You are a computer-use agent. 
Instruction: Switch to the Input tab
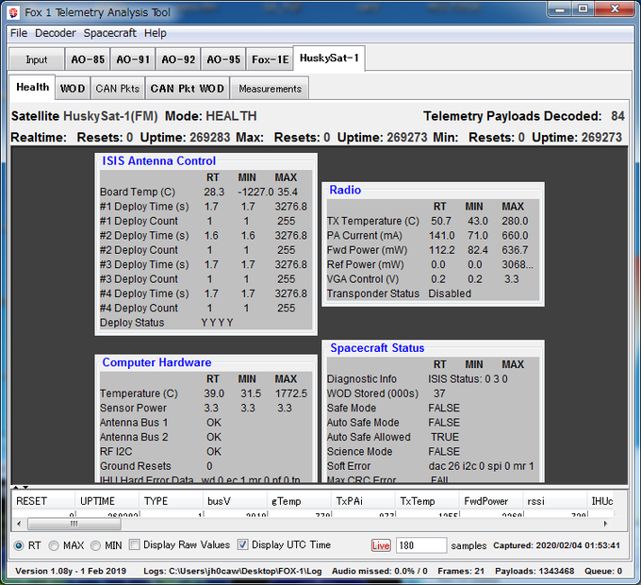[37, 59]
